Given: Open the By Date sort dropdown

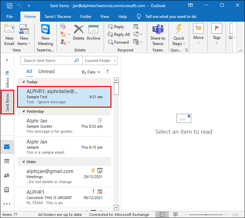Looking at the screenshot, I should [x=91, y=72].
